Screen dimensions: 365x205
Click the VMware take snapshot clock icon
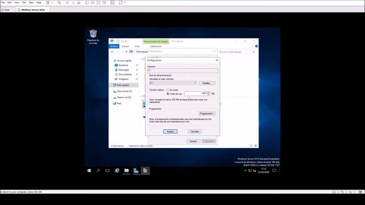(67, 2)
